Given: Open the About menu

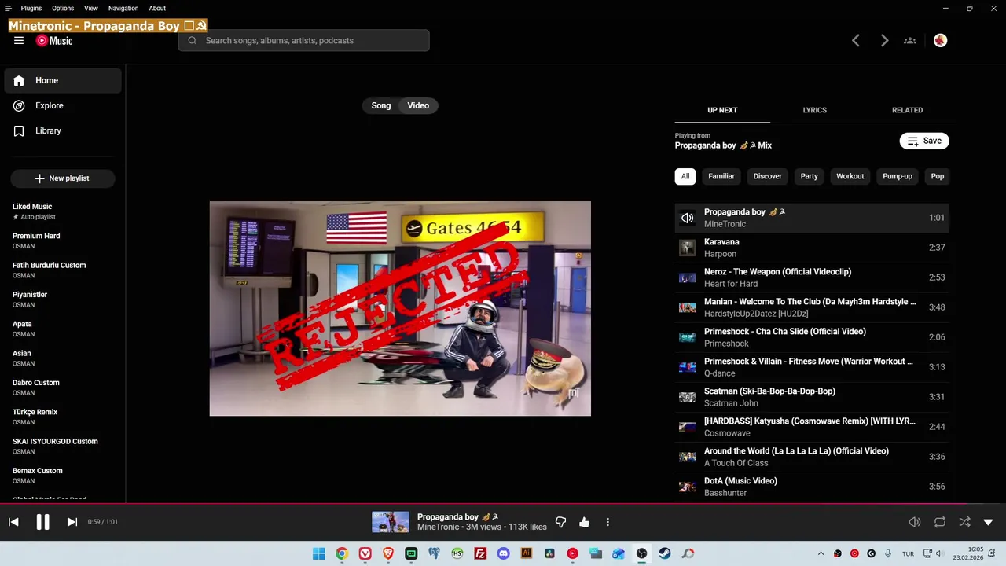Looking at the screenshot, I should 157,8.
